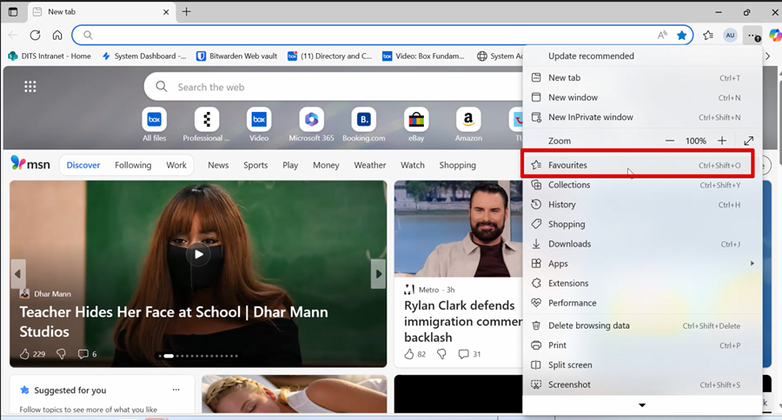Open the Microsoft 365 quick link
Image resolution: width=782 pixels, height=420 pixels.
(x=311, y=120)
